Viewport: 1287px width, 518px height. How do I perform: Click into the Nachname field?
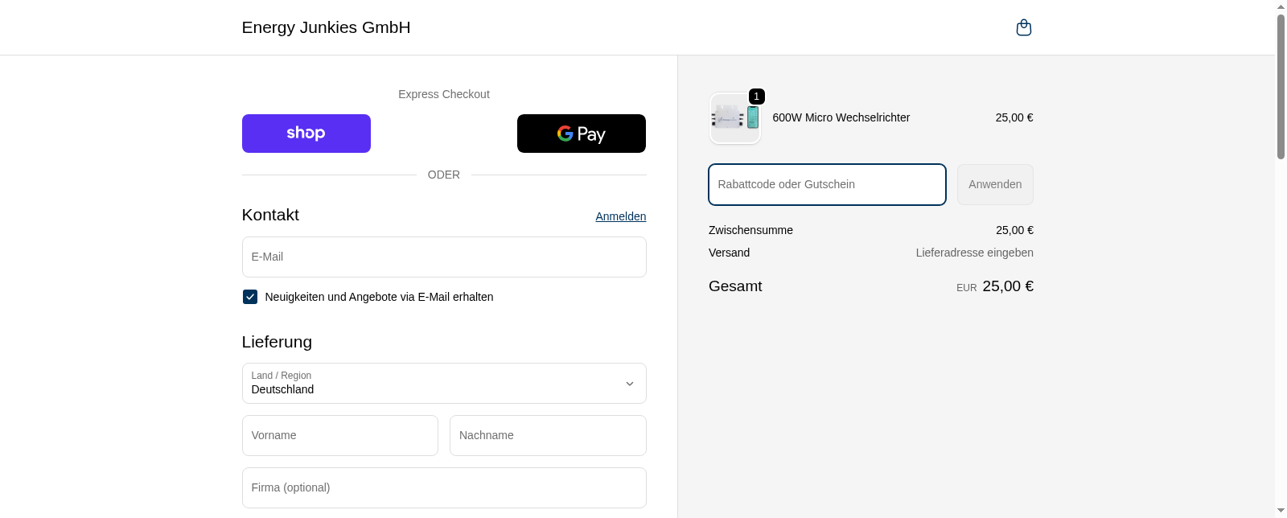tap(547, 435)
